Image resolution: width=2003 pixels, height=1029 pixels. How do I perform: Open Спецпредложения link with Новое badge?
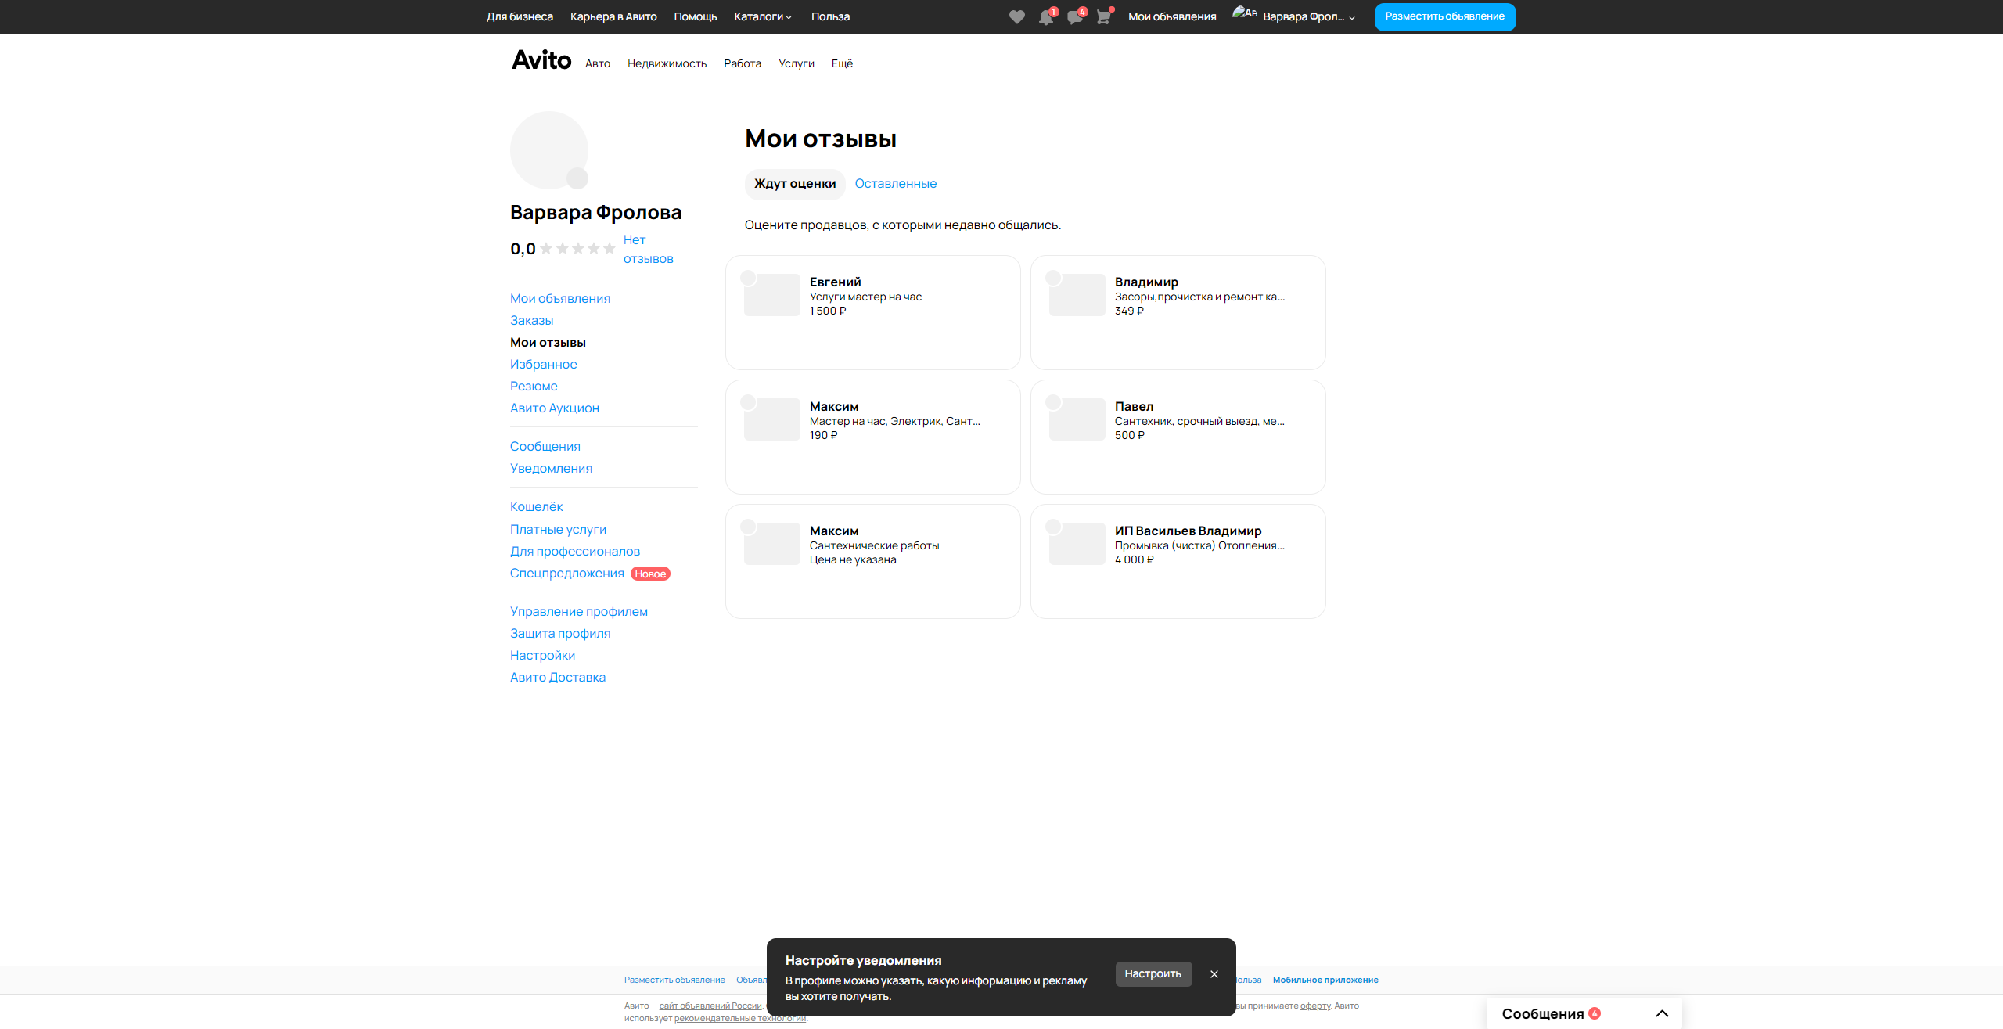(x=566, y=573)
